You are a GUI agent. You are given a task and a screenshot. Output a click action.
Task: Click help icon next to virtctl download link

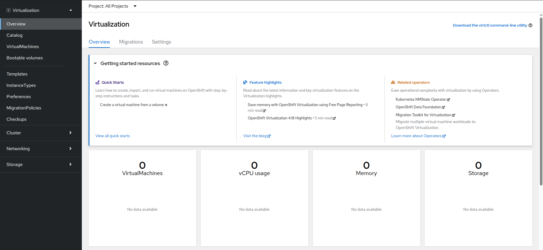pyautogui.click(x=530, y=25)
